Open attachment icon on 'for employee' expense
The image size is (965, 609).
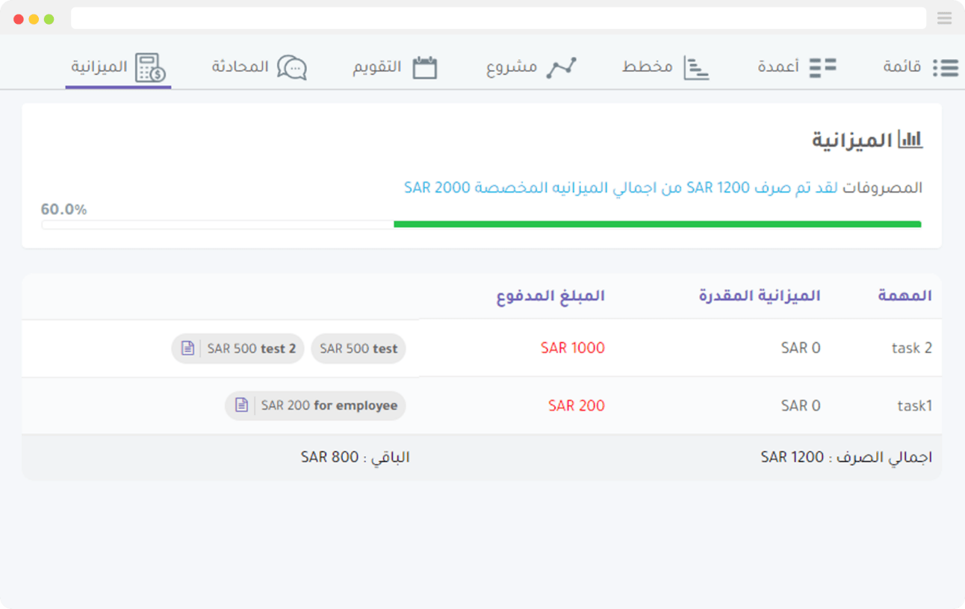click(x=241, y=406)
